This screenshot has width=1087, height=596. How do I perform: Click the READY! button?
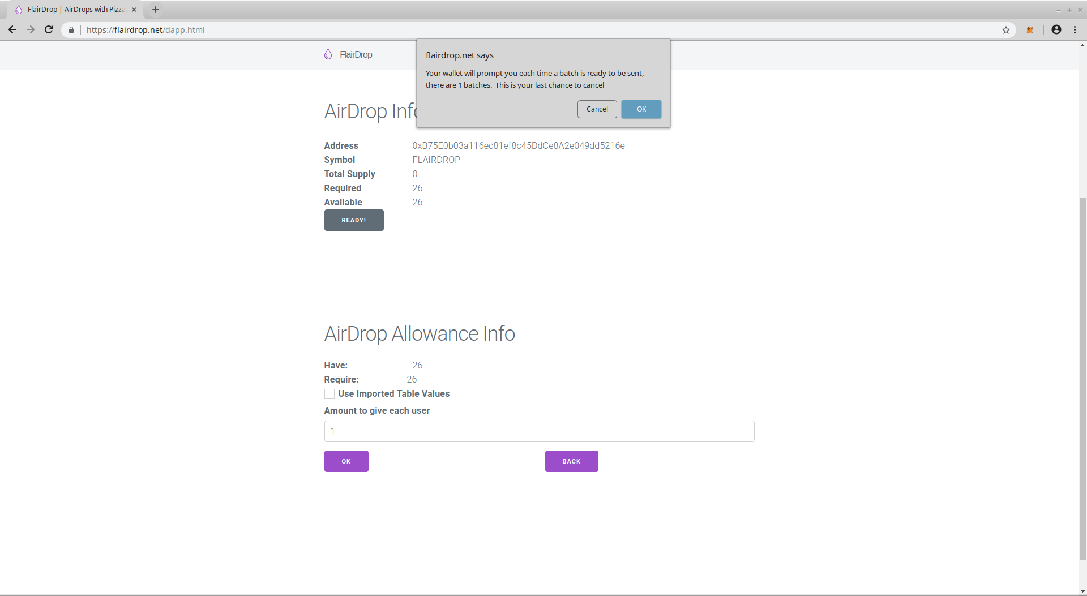click(x=354, y=220)
